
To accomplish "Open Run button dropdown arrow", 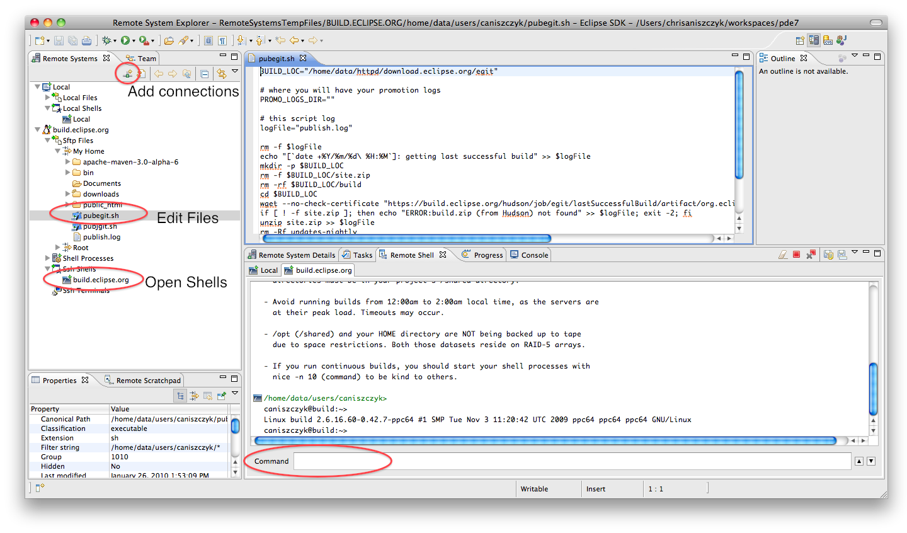I will pyautogui.click(x=134, y=42).
